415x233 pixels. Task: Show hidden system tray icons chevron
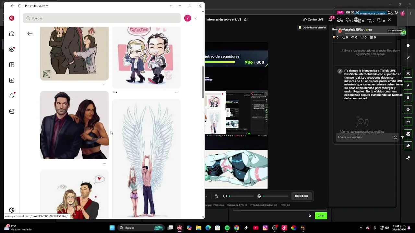(361, 228)
